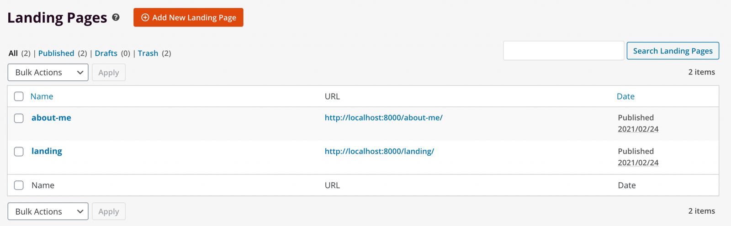The width and height of the screenshot is (731, 226).
Task: Visit the localhost landing URL link
Action: (379, 151)
